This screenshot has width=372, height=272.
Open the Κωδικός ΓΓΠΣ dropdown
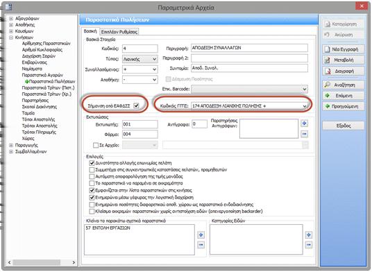pyautogui.click(x=305, y=106)
